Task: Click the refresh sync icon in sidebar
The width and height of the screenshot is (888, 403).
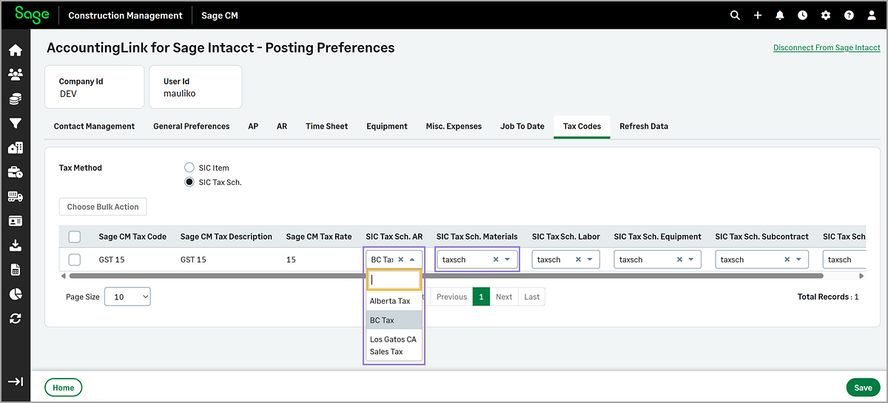Action: tap(15, 319)
